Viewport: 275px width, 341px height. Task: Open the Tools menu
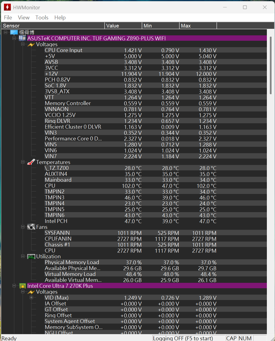42,17
